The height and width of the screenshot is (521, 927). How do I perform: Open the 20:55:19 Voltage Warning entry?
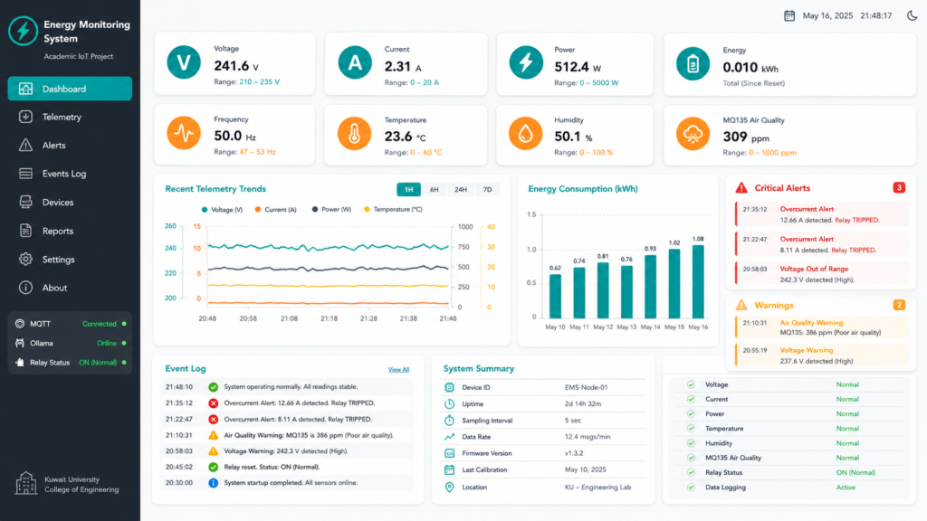pyautogui.click(x=821, y=355)
